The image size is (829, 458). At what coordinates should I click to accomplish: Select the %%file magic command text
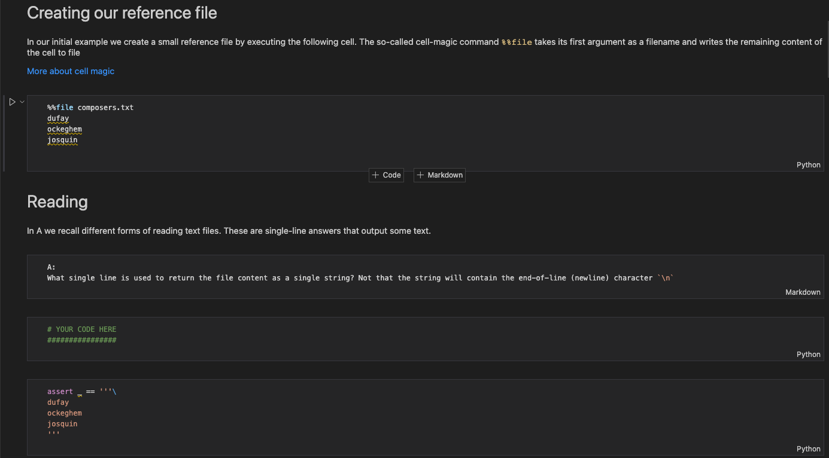tap(60, 107)
